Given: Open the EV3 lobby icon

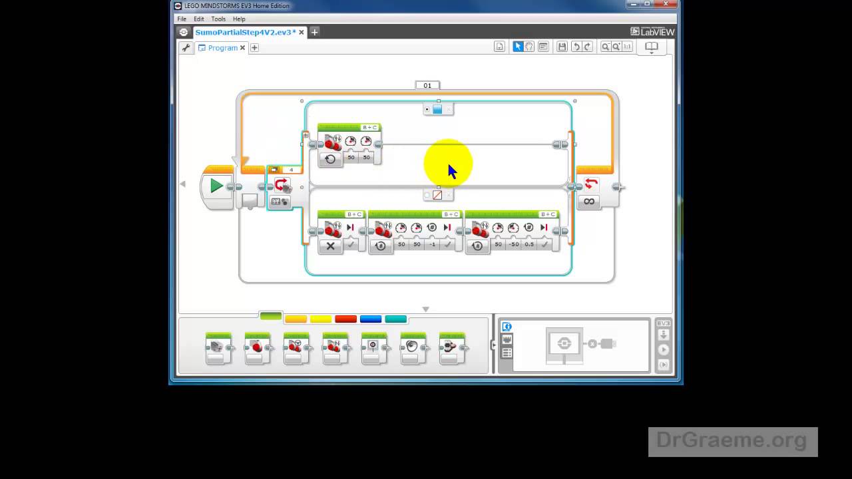Looking at the screenshot, I should pyautogui.click(x=184, y=32).
